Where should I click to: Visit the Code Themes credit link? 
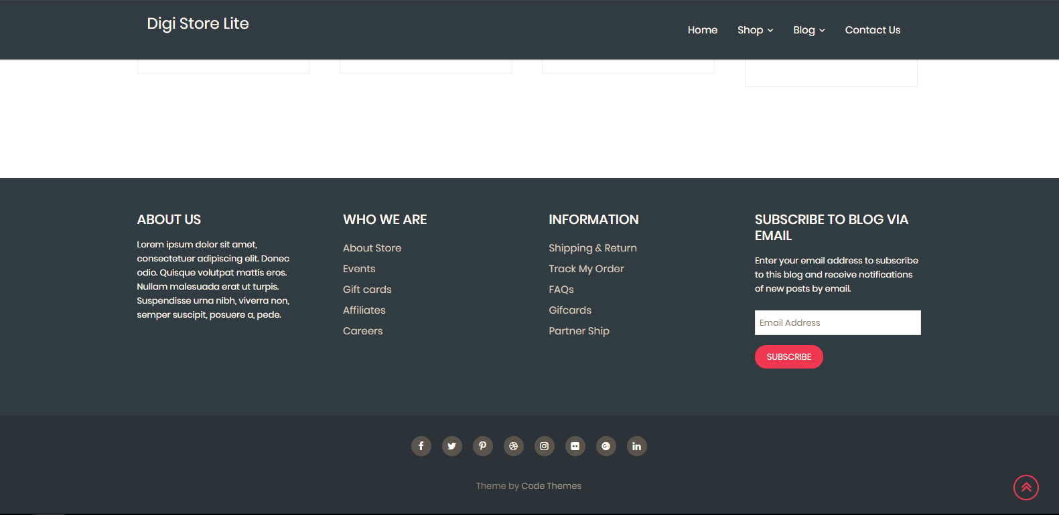[551, 486]
